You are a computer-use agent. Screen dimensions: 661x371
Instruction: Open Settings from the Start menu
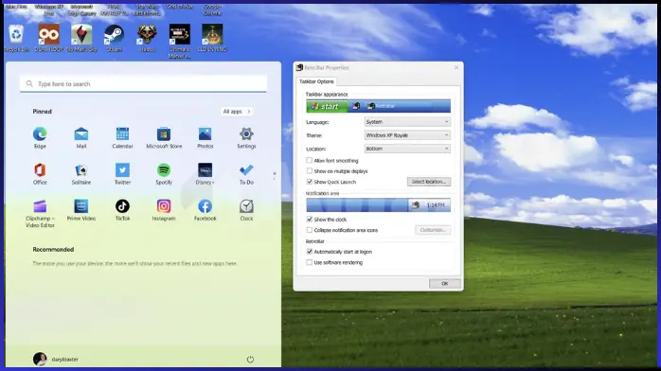click(246, 137)
